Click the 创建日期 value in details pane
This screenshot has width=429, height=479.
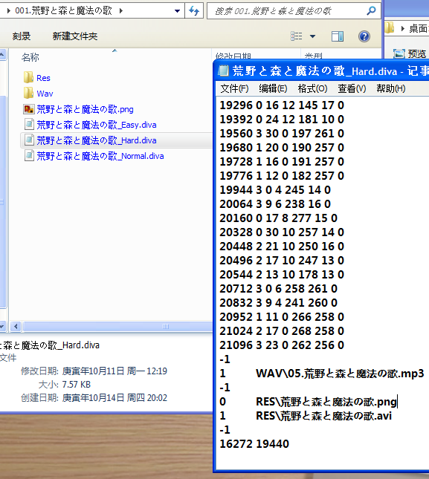coord(114,398)
